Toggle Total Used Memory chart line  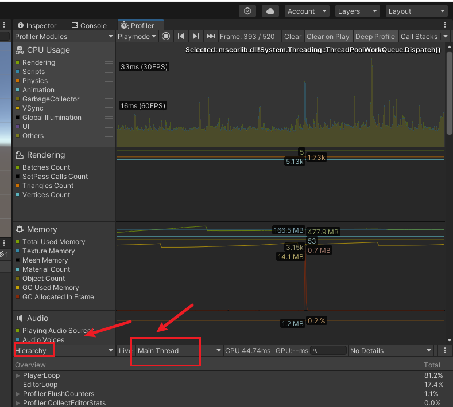[x=18, y=242]
